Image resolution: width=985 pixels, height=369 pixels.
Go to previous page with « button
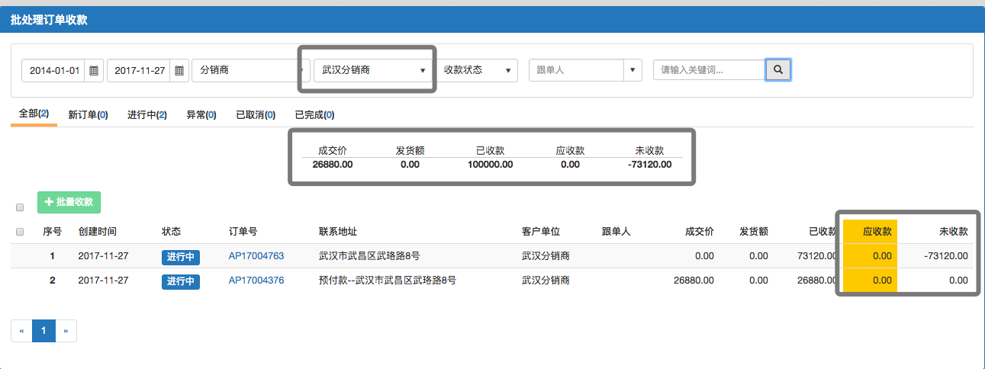[21, 331]
